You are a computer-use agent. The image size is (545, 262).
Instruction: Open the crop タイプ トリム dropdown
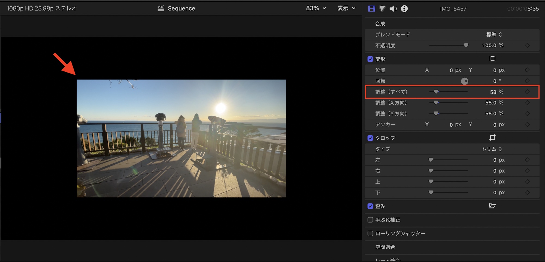492,149
